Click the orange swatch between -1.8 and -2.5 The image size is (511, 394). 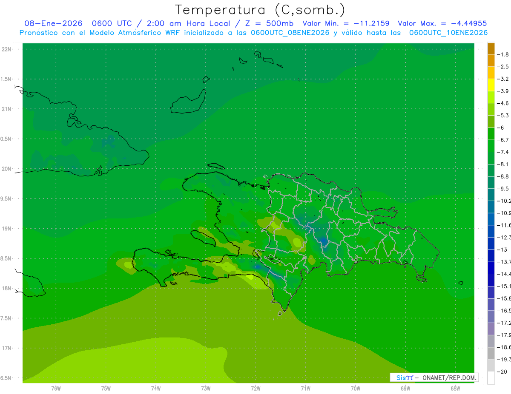pyautogui.click(x=491, y=61)
